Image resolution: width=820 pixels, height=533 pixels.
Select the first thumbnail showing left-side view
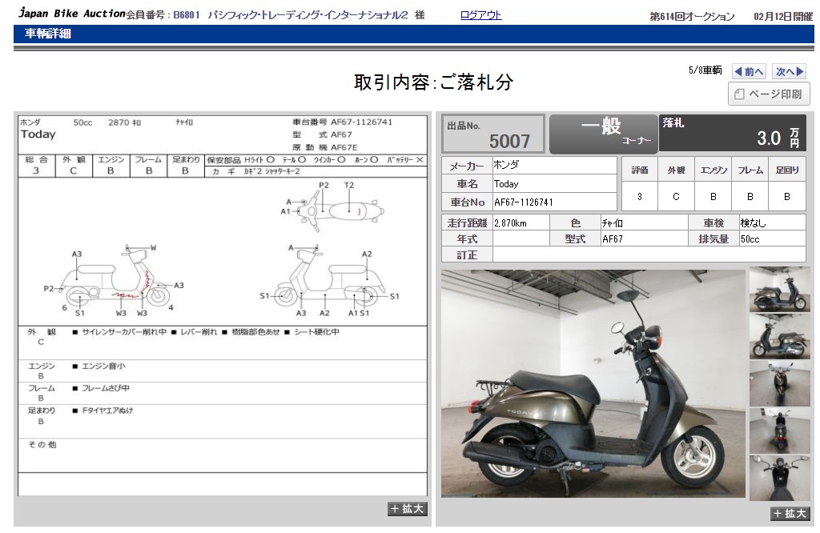point(780,290)
